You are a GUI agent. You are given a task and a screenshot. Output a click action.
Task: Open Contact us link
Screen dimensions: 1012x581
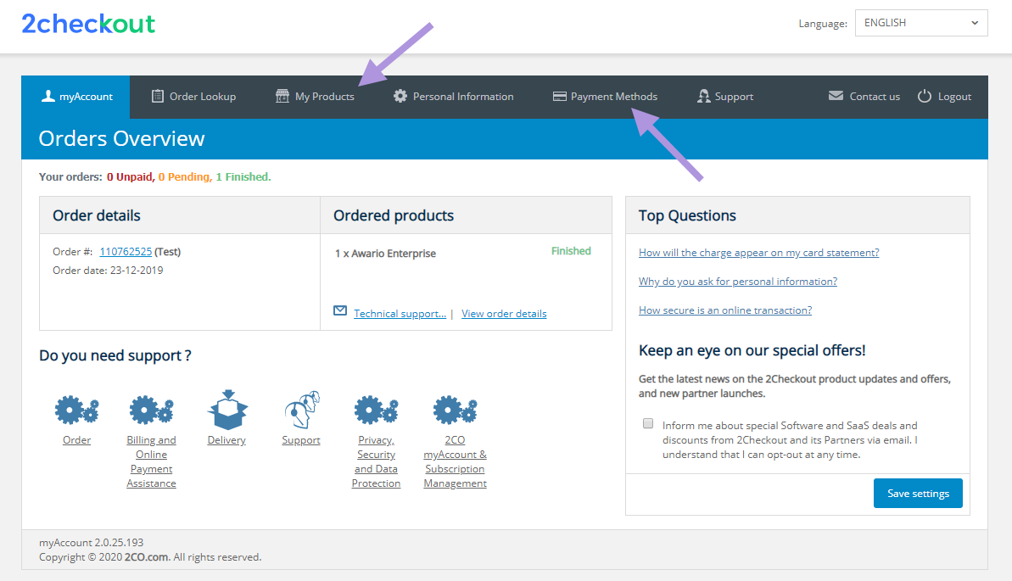pos(864,97)
